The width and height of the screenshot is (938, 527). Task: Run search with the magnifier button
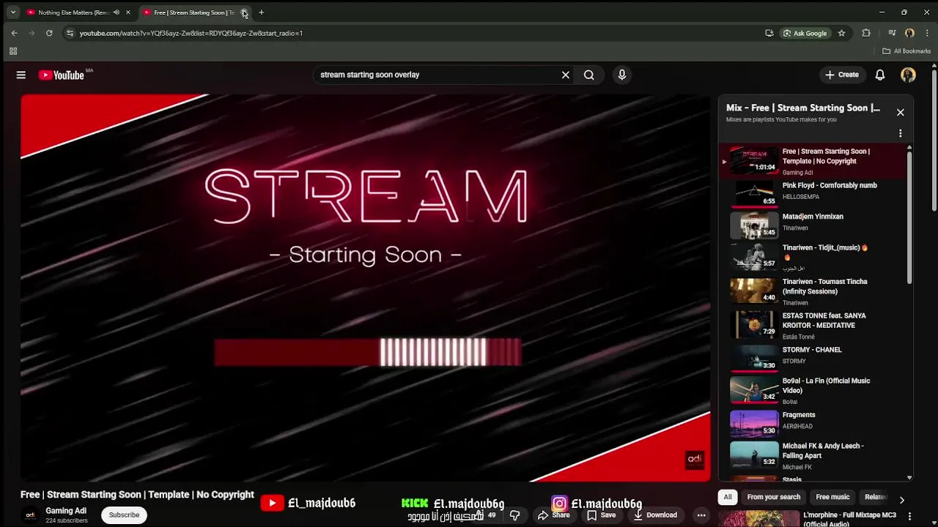pyautogui.click(x=589, y=75)
